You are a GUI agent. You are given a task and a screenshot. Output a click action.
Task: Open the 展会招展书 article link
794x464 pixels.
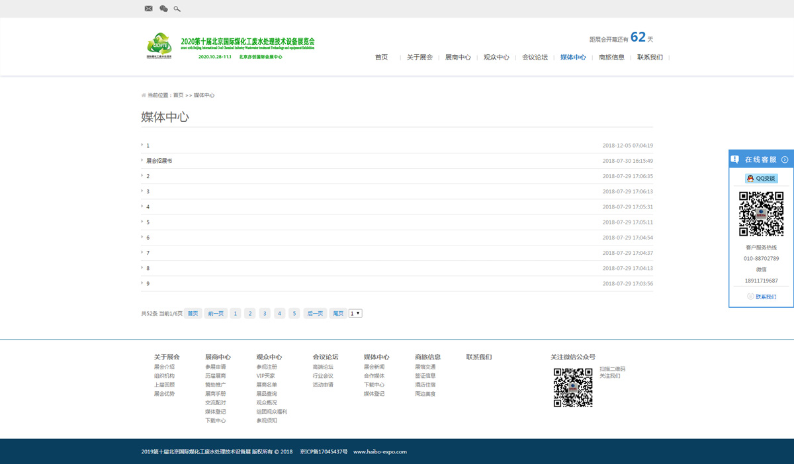tap(159, 161)
